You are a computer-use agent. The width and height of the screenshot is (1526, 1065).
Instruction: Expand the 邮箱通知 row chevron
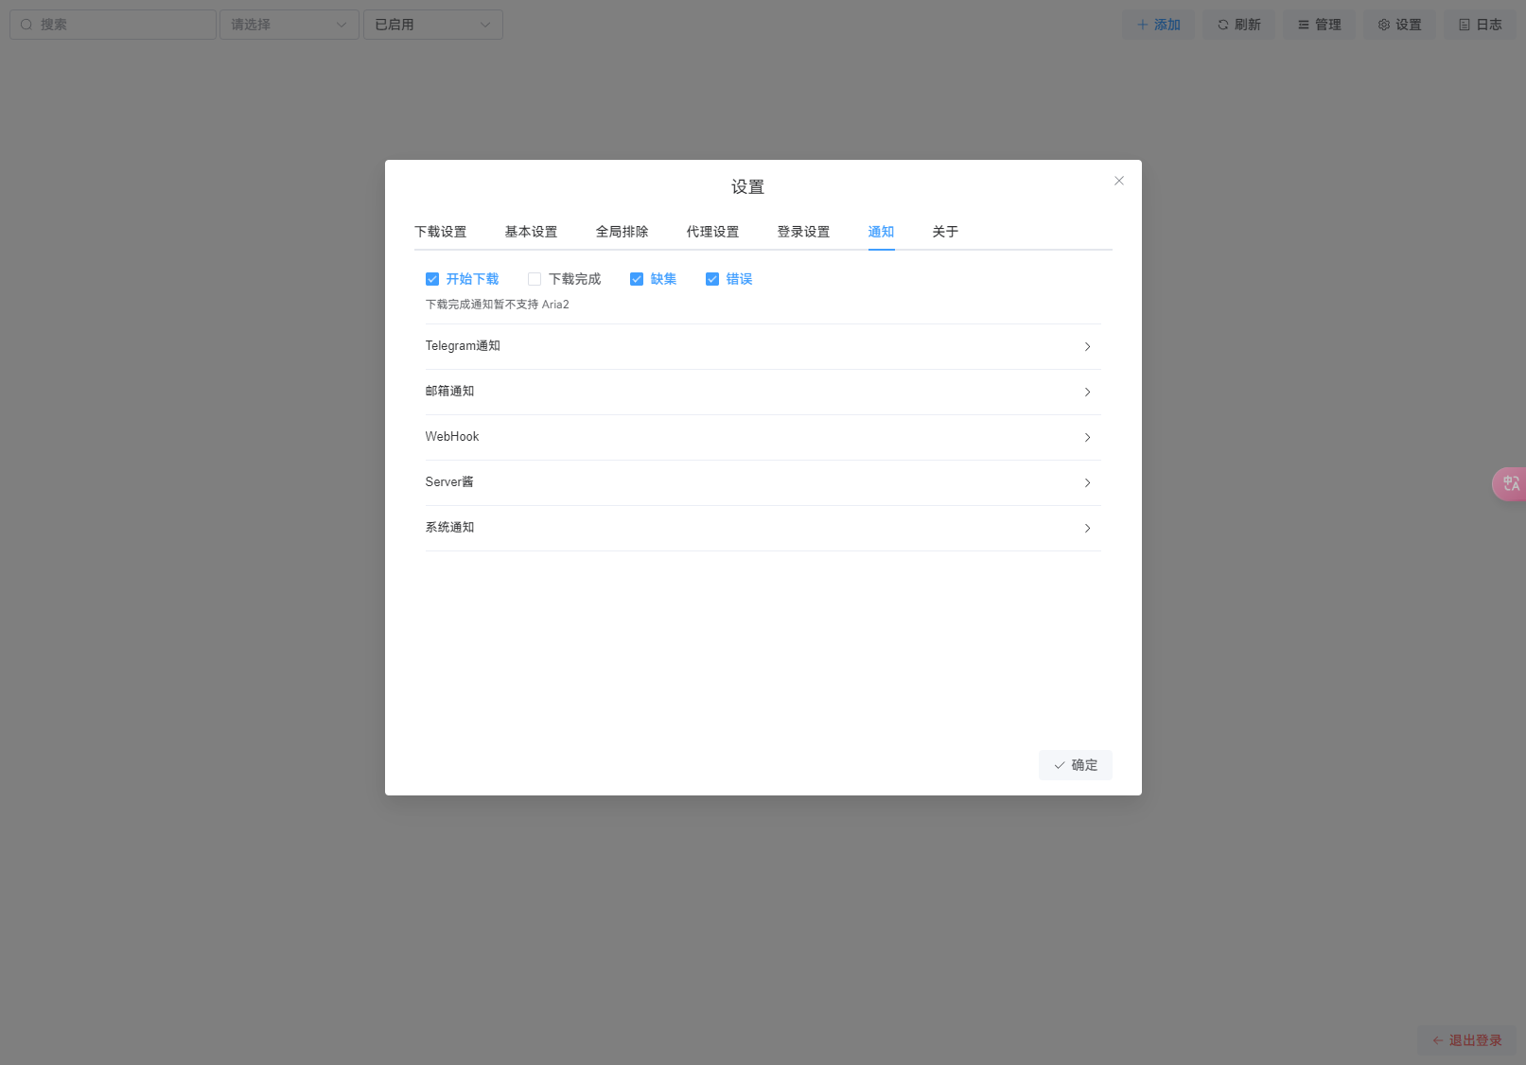(1087, 393)
